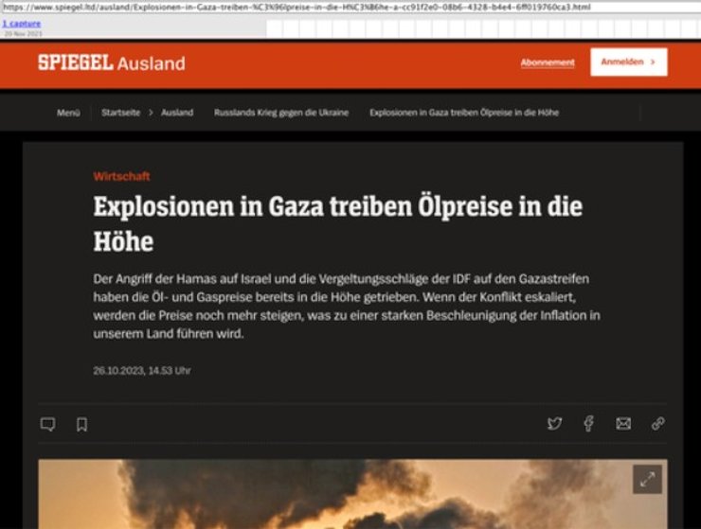Share article via Facebook icon
This screenshot has width=701, height=529.
589,423
